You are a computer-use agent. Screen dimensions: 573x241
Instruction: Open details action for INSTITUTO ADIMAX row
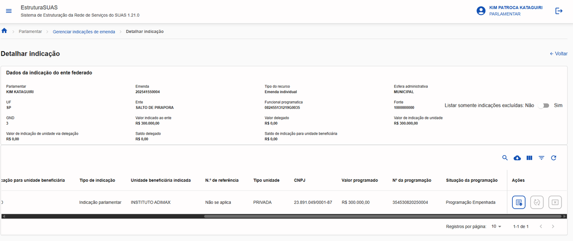click(x=519, y=202)
